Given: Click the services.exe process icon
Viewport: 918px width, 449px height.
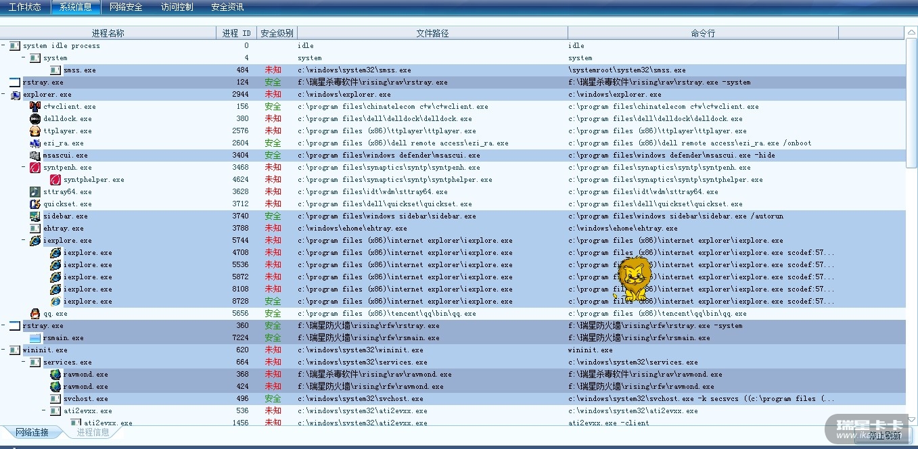Looking at the screenshot, I should coord(35,362).
